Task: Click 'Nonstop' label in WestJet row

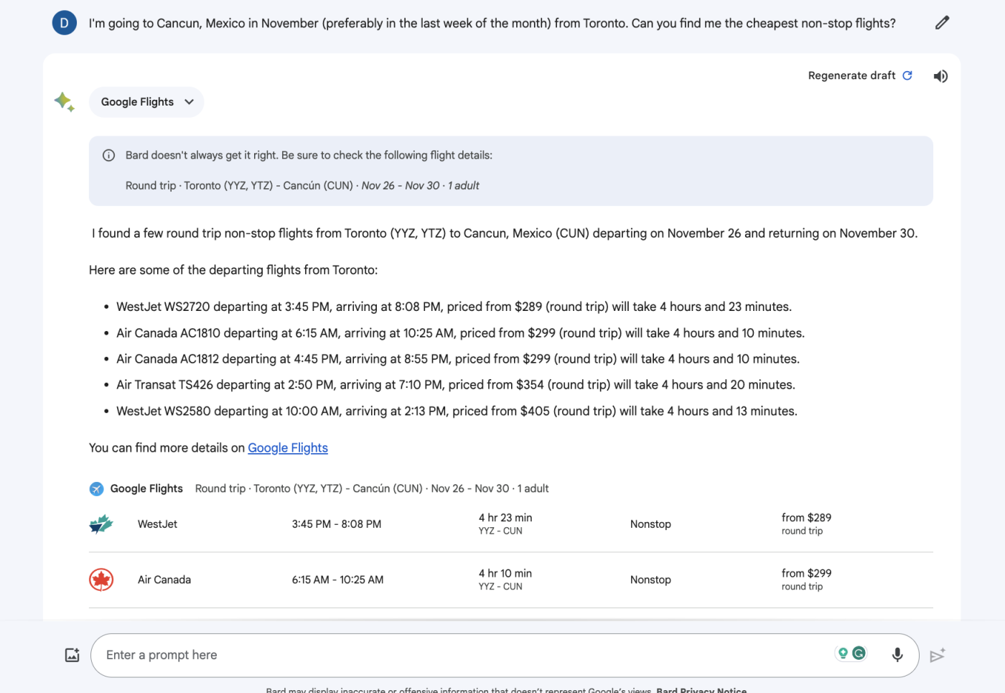Action: click(650, 524)
